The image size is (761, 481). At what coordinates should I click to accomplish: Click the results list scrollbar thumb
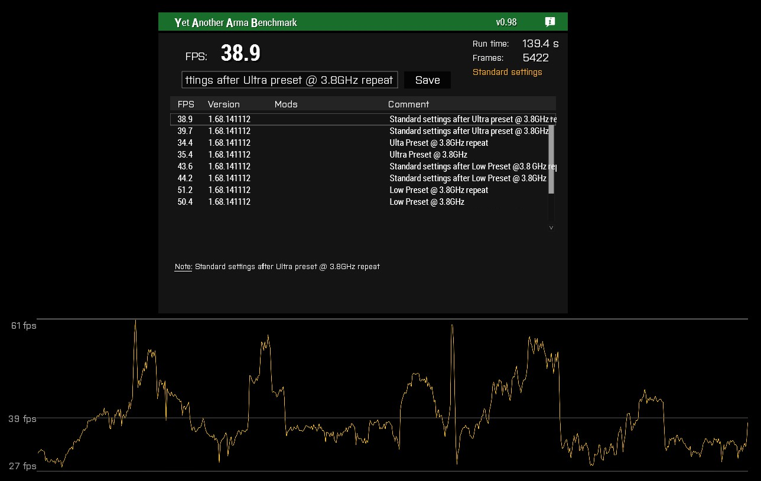tap(551, 159)
